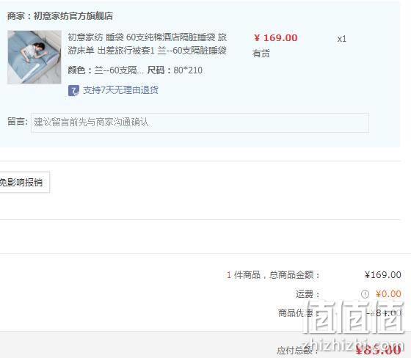Screen dimensions: 411x358
Task: Open the 初意家纺官方旗舰店 merchant link
Action: click(x=73, y=16)
